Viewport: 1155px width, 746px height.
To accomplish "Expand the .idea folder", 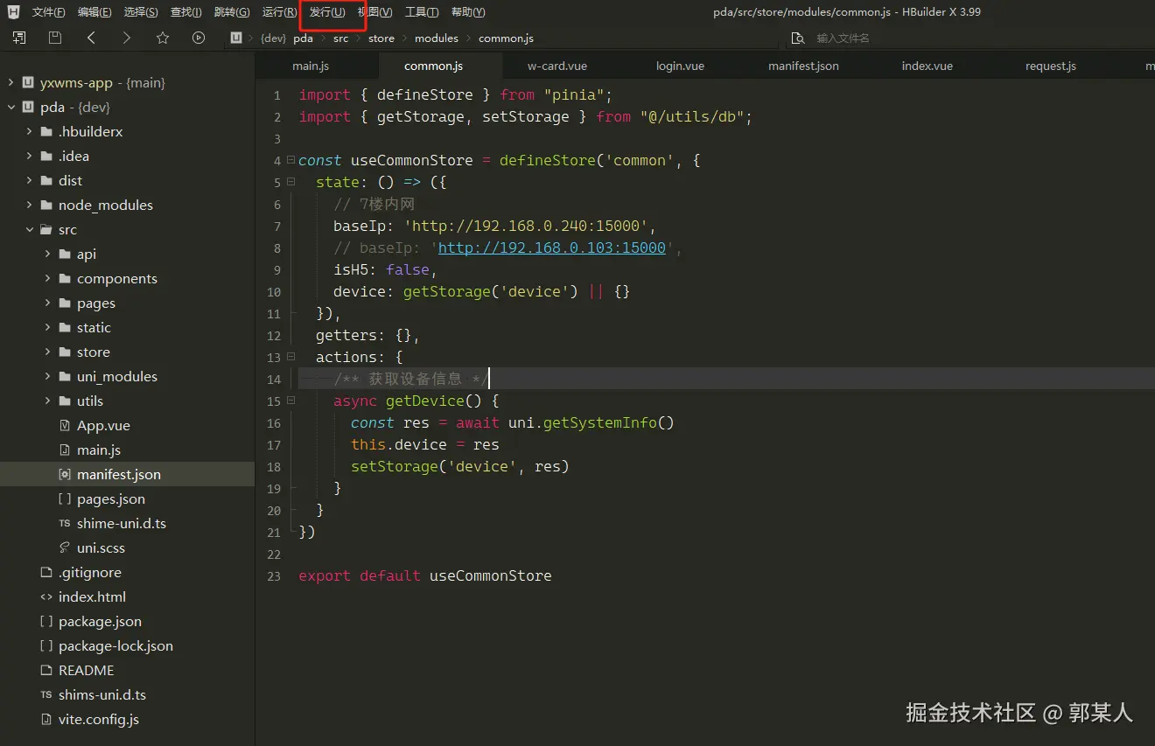I will 29,156.
